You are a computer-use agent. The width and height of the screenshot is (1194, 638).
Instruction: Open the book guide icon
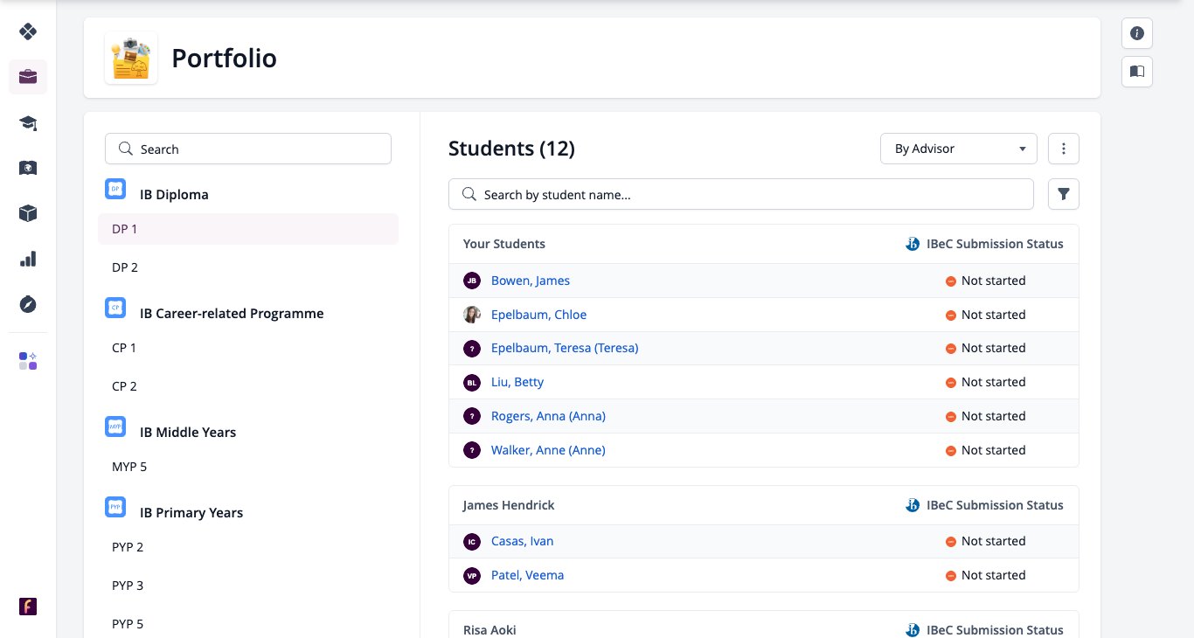1137,72
